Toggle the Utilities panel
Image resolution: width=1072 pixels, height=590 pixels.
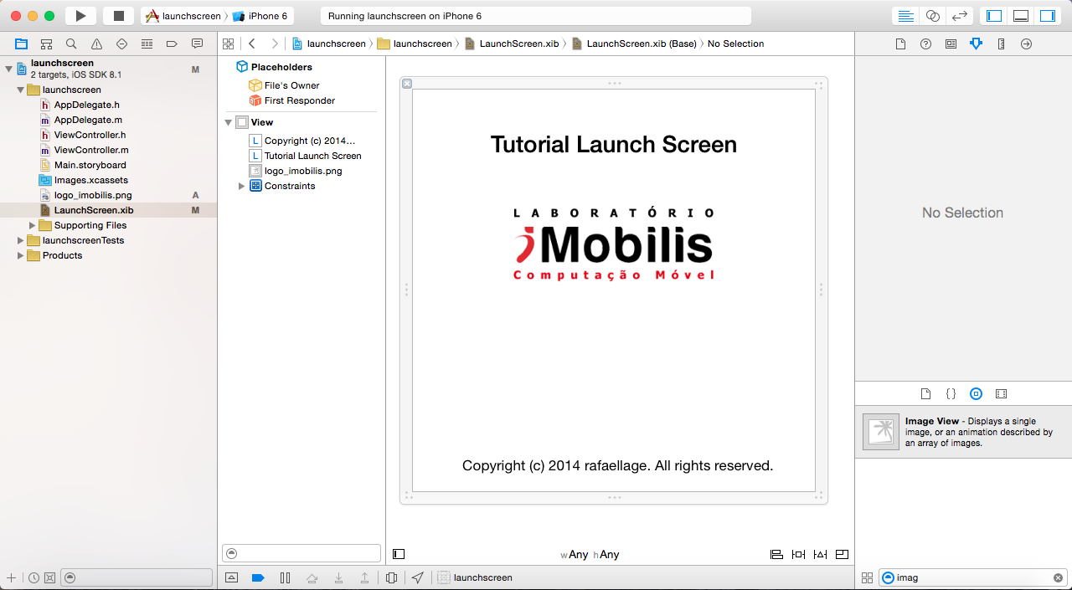tap(1048, 16)
